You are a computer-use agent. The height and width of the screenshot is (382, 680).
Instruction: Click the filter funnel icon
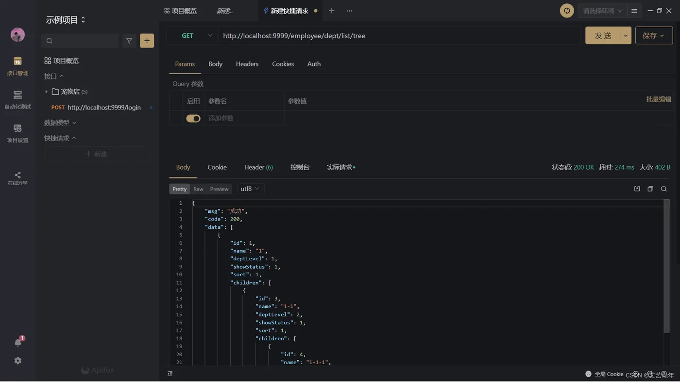(129, 41)
